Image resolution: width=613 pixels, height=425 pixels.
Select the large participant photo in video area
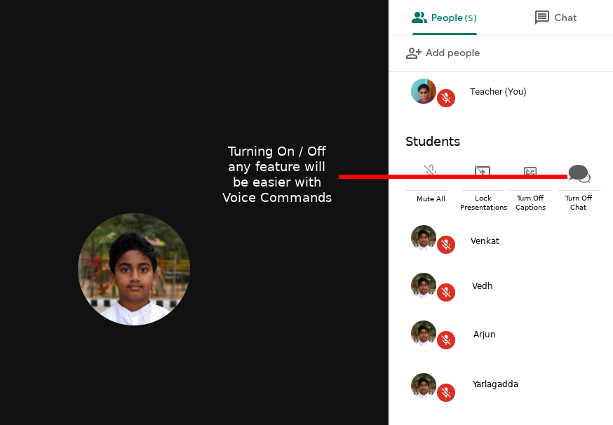click(134, 269)
